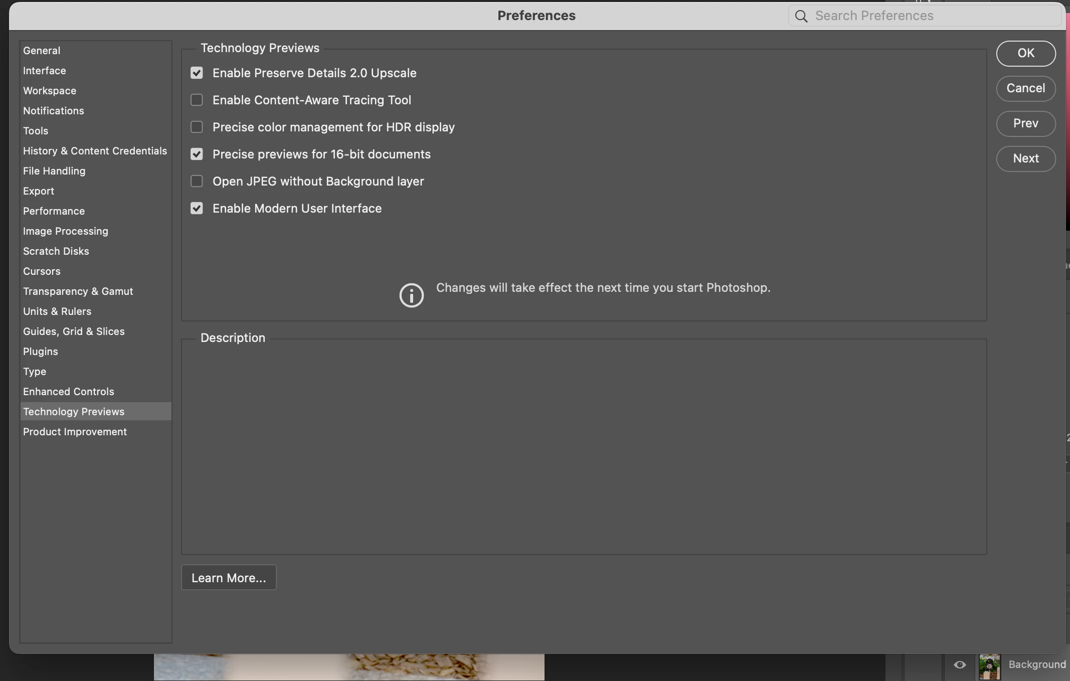
Task: Switch to Plugins preferences
Action: (x=96, y=352)
